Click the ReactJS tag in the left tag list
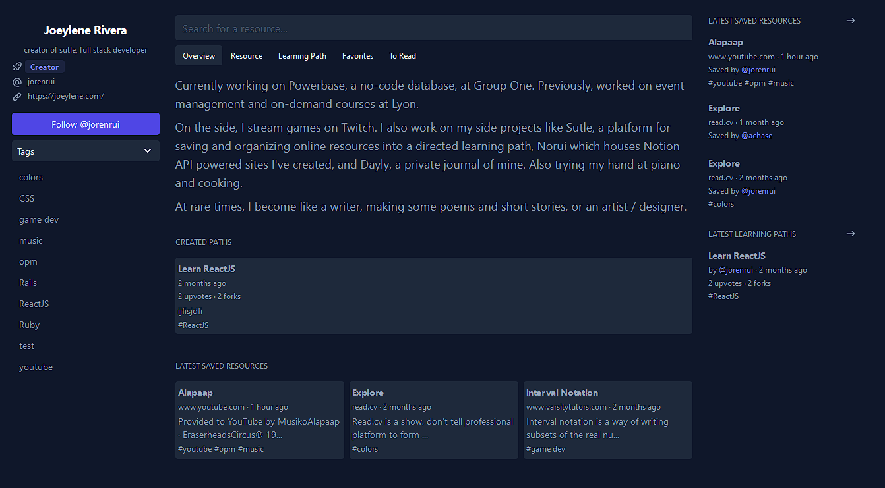The height and width of the screenshot is (488, 885). click(x=34, y=304)
